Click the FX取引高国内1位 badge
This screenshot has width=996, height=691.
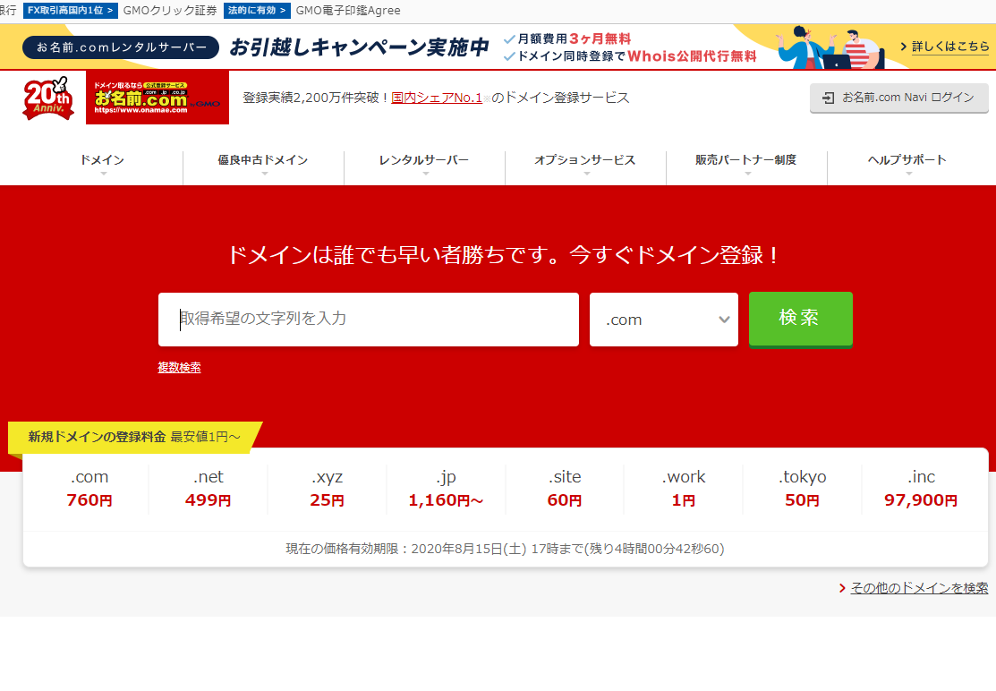pos(71,11)
